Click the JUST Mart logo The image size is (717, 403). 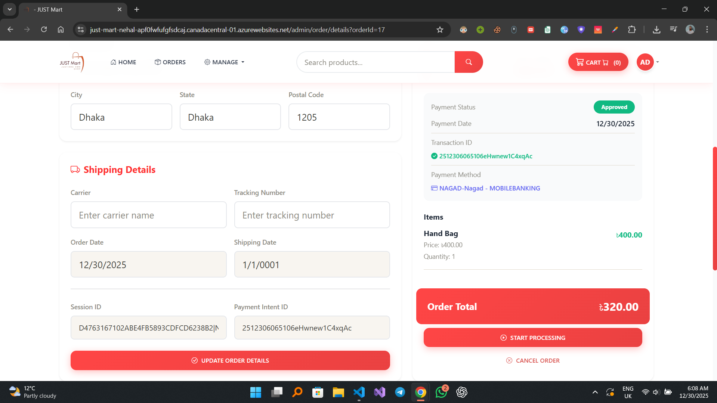[x=72, y=62]
